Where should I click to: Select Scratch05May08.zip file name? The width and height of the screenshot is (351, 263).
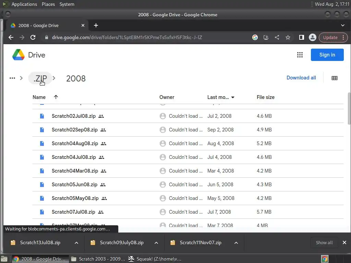point(75,198)
